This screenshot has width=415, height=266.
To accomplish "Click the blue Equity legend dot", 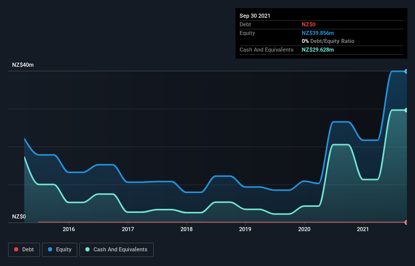I will 50,249.
